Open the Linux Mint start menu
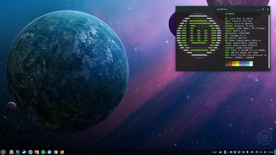 coord(3,152)
